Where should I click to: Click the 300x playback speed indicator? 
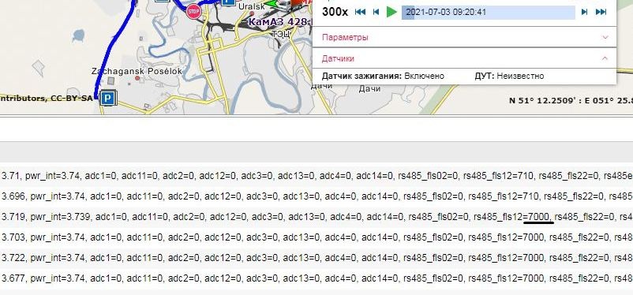(335, 12)
